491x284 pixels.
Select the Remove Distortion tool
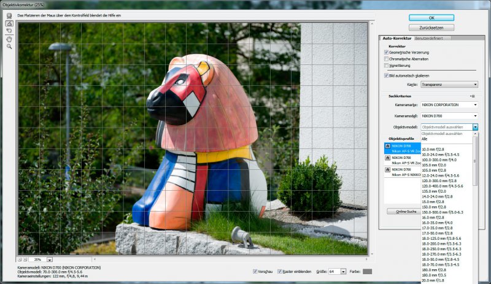click(x=9, y=16)
